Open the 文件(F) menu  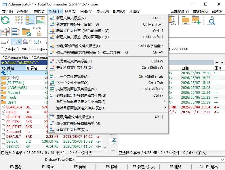(x=7, y=11)
